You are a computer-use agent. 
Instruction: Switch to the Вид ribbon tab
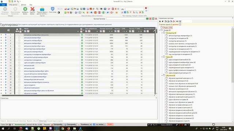coord(31,5)
